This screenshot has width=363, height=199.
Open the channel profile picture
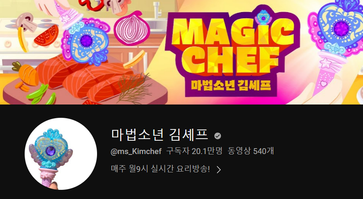(x=61, y=154)
